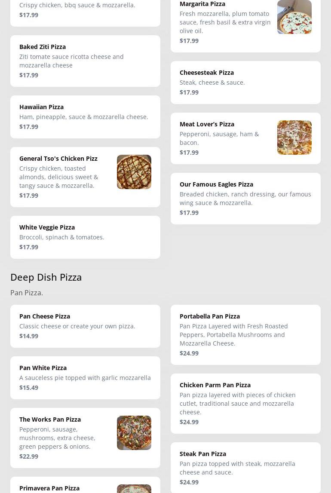Screen dimensions: 331x493
Task: Click The Works Pan Pizza $22.99 price
Action: point(29,456)
